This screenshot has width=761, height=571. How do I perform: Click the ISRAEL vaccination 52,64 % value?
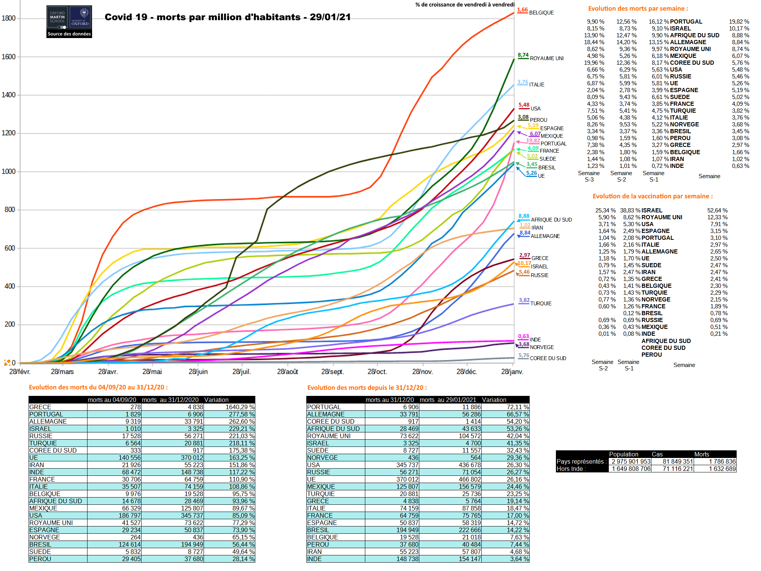(717, 211)
